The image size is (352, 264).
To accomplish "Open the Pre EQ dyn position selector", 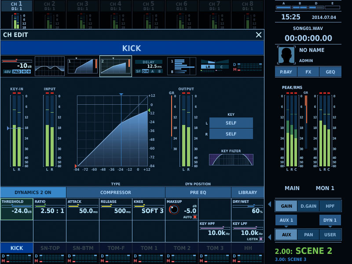I will coord(198,192).
